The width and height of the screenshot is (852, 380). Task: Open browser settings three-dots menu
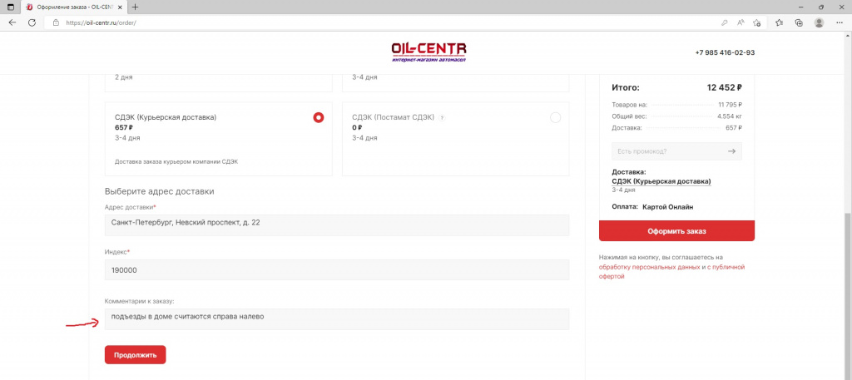pos(839,22)
